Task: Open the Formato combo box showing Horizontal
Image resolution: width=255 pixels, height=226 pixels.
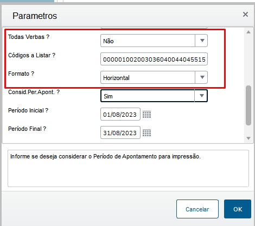Action: (154, 77)
